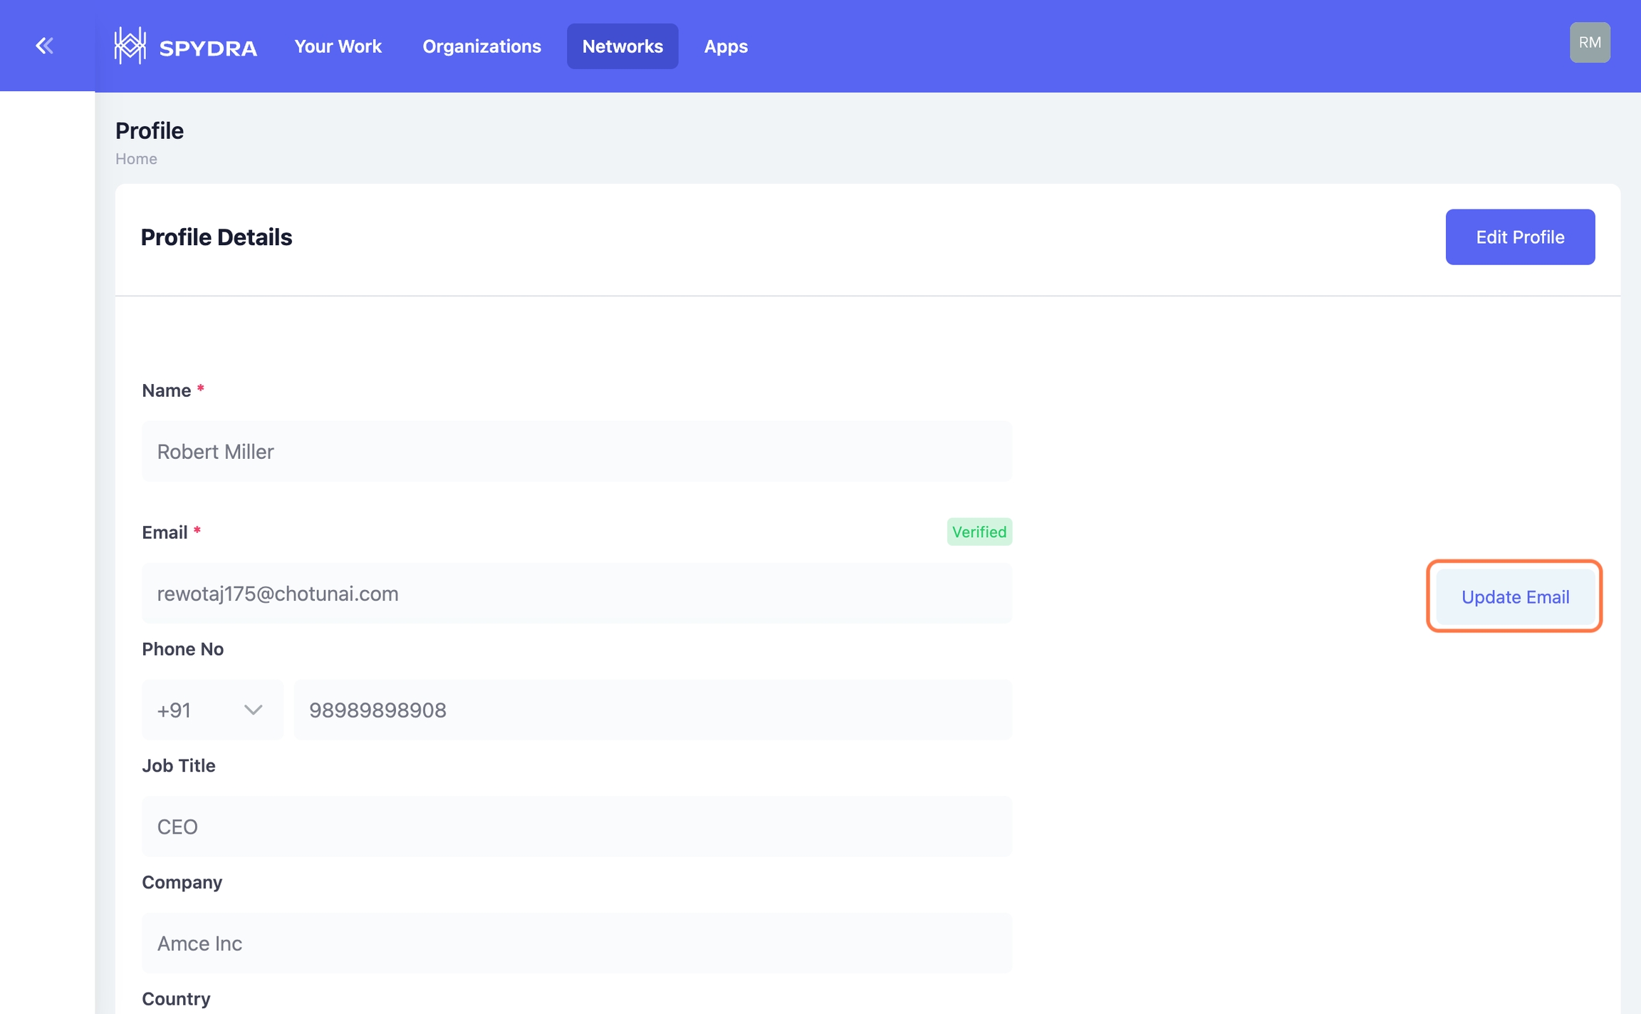Screen dimensions: 1641x1014
Task: Click the green Verified badge
Action: (x=979, y=532)
